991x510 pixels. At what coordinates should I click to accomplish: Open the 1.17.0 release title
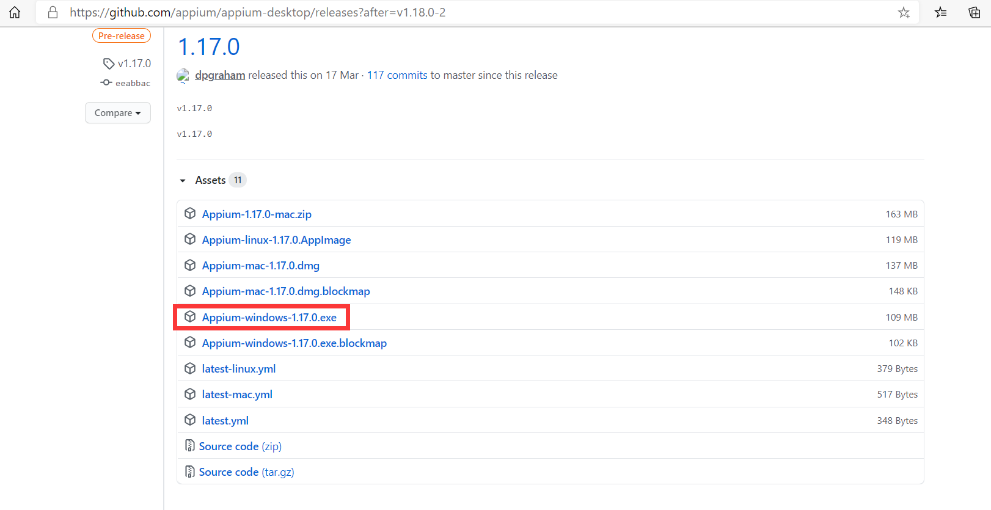(x=209, y=47)
